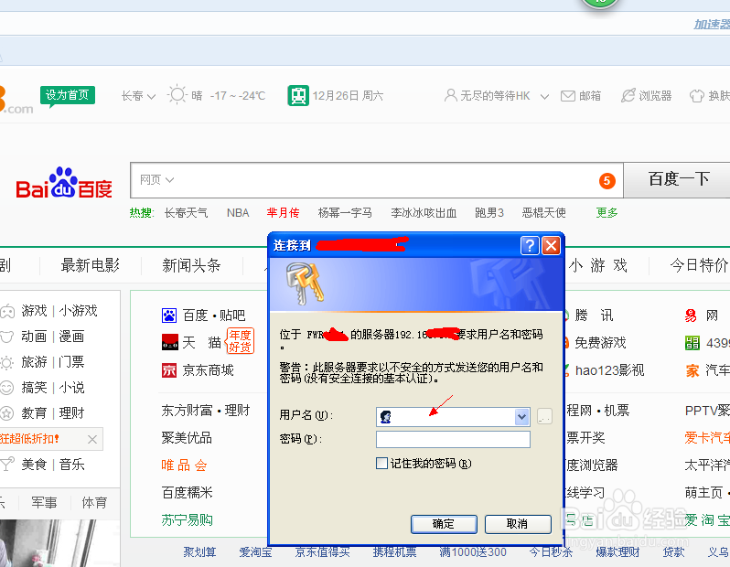Screen dimensions: 730x567
Task: Click the train ticket calendar icon
Action: coord(298,95)
